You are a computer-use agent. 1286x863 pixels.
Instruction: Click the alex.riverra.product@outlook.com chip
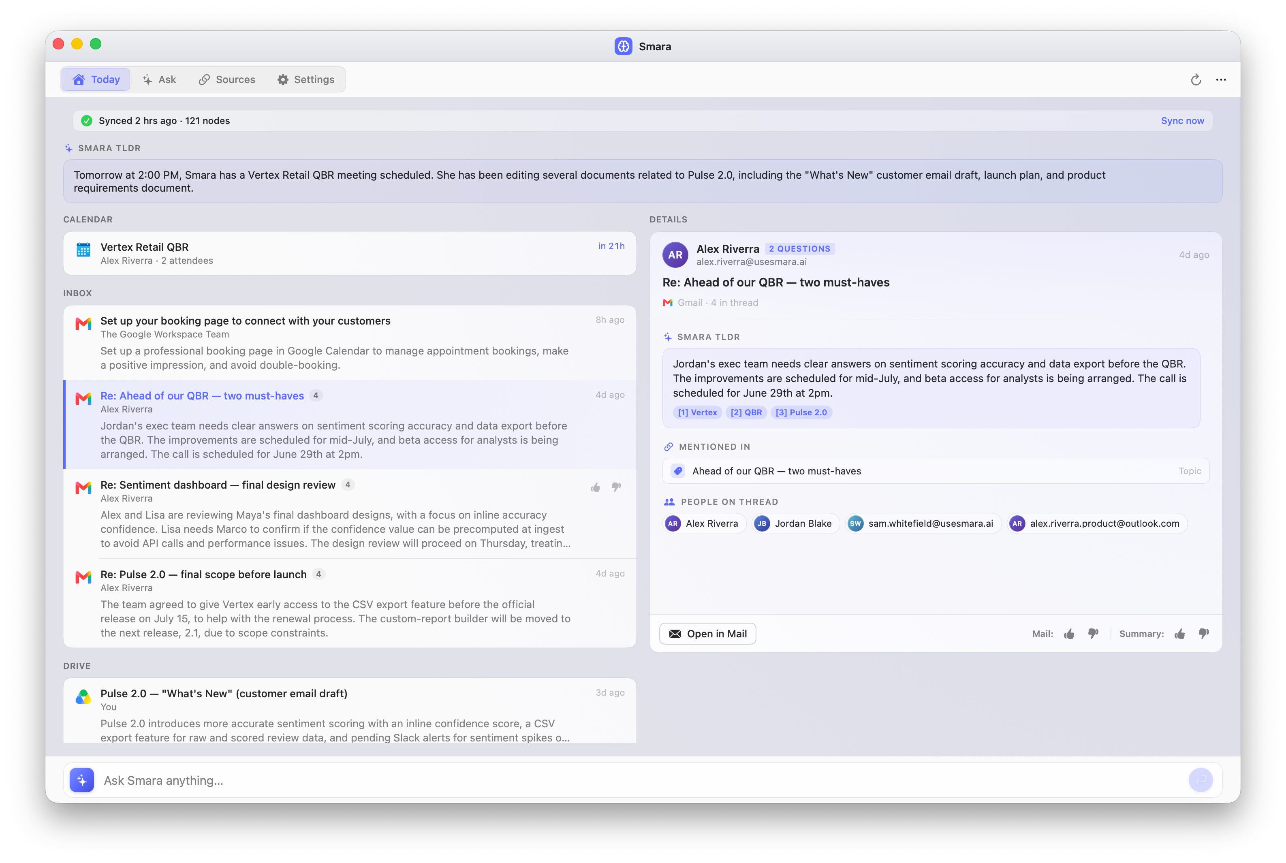coord(1097,523)
